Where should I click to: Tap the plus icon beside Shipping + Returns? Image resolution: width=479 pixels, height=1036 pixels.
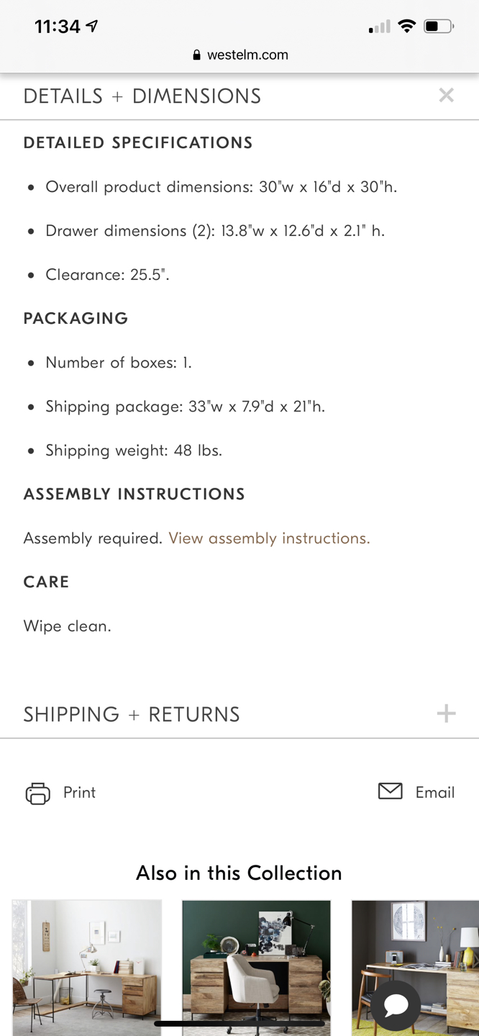point(446,713)
